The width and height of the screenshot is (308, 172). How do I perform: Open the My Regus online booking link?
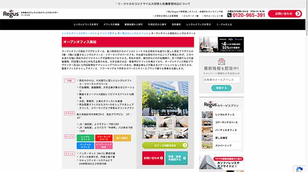point(194,12)
